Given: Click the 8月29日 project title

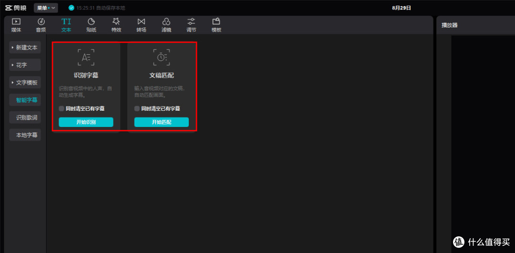Looking at the screenshot, I should point(402,8).
